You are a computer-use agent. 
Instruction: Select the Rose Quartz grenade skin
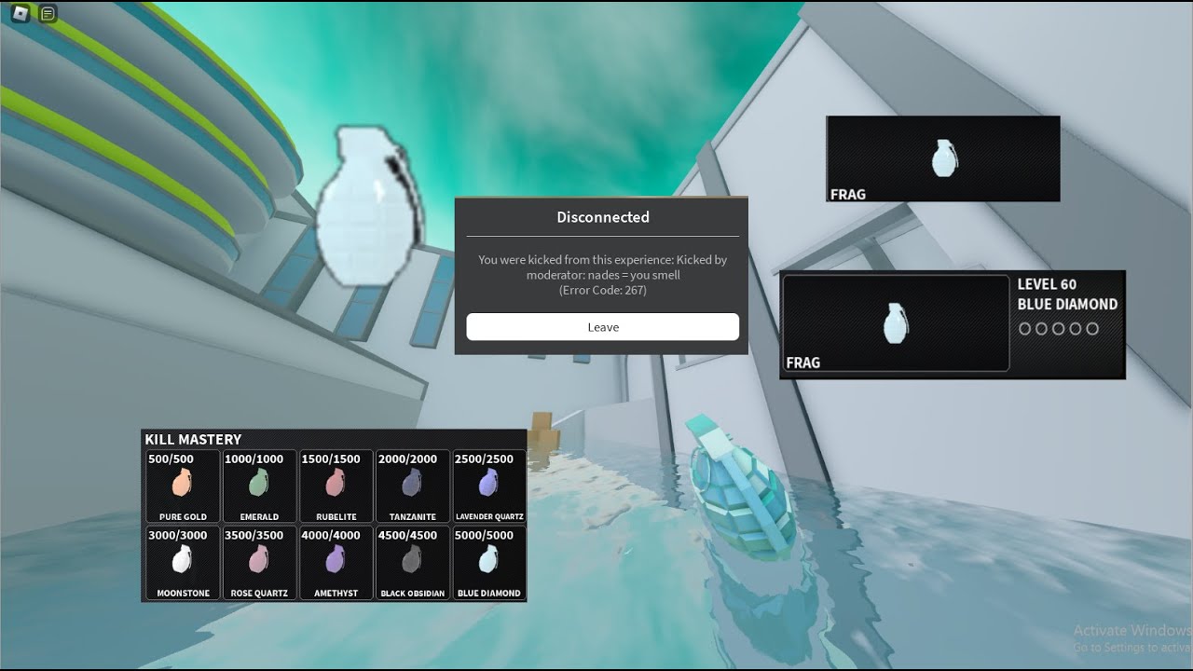coord(259,563)
